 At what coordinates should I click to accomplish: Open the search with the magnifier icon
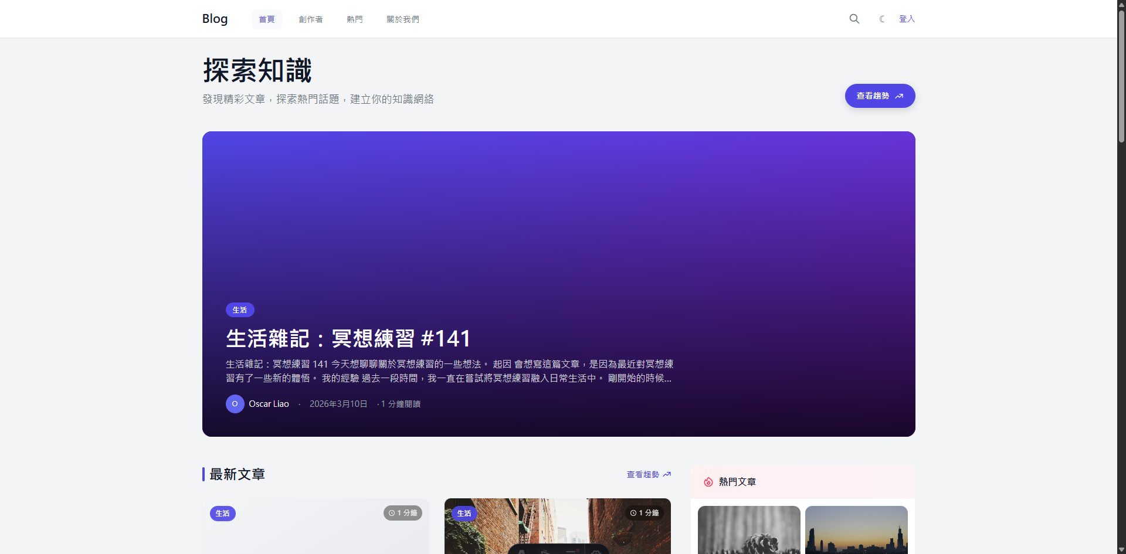(854, 18)
